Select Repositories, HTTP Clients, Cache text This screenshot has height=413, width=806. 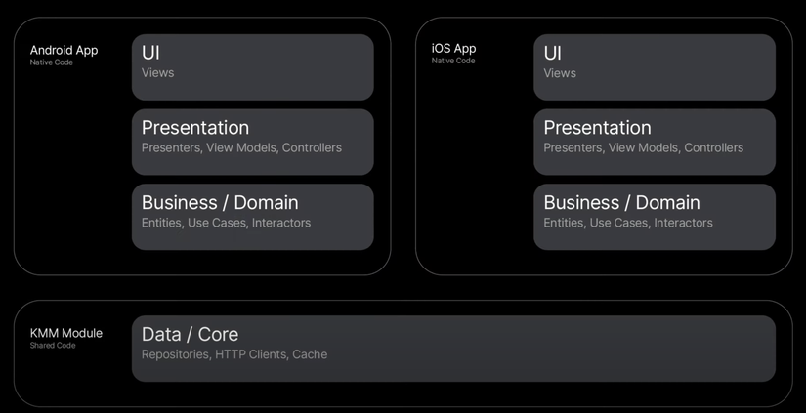(x=234, y=355)
